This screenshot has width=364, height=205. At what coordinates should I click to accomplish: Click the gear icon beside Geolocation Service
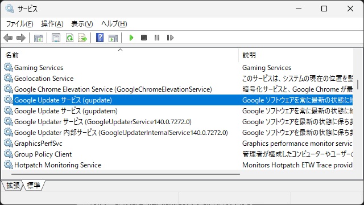point(9,79)
